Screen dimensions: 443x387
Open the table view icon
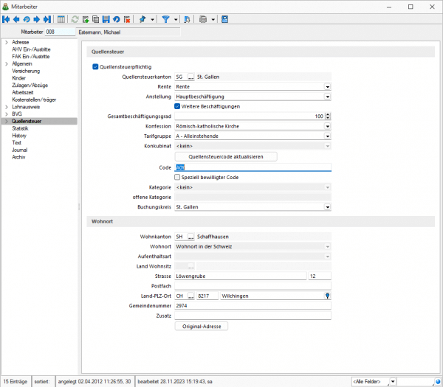[x=61, y=19]
